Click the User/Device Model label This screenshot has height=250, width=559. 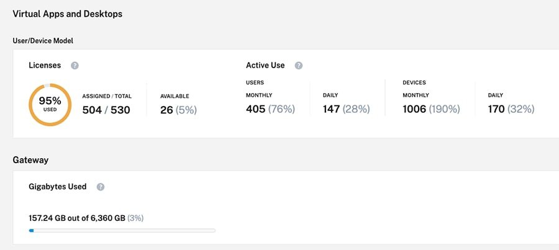pos(43,41)
